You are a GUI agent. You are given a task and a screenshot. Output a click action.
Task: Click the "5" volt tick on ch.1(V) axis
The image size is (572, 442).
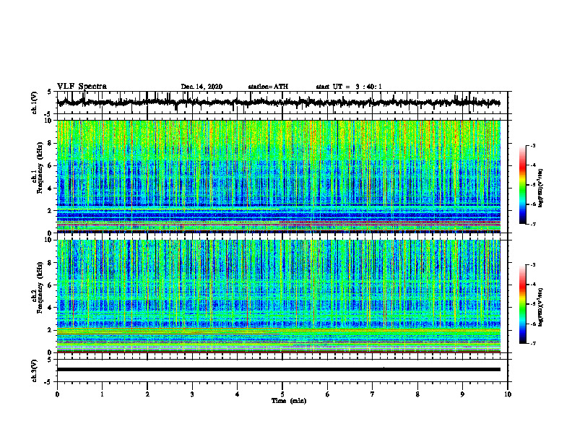tap(49, 92)
